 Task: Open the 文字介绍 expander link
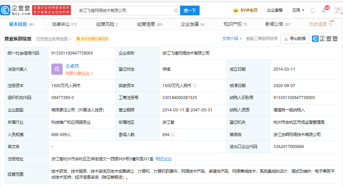click(x=232, y=38)
